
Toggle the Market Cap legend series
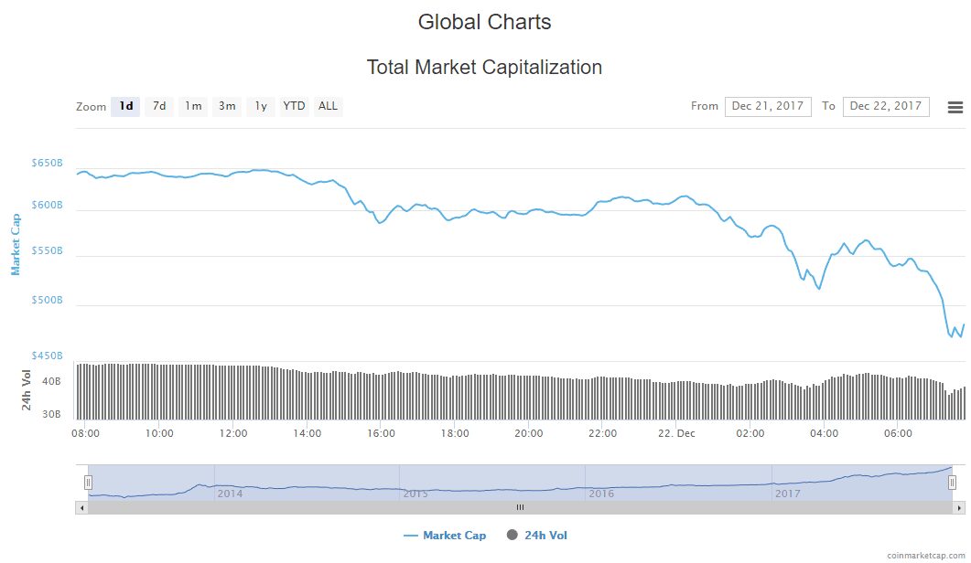coord(445,536)
